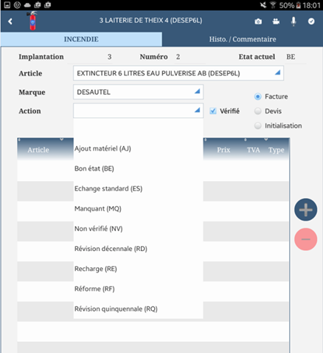The width and height of the screenshot is (323, 353).
Task: Tap the video camera icon
Action: tap(276, 21)
